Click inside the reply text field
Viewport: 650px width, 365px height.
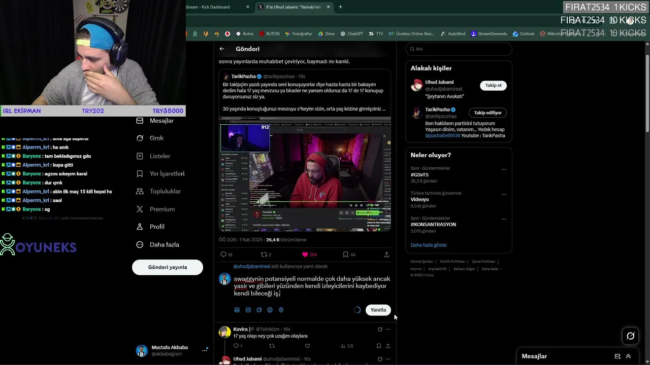point(312,286)
